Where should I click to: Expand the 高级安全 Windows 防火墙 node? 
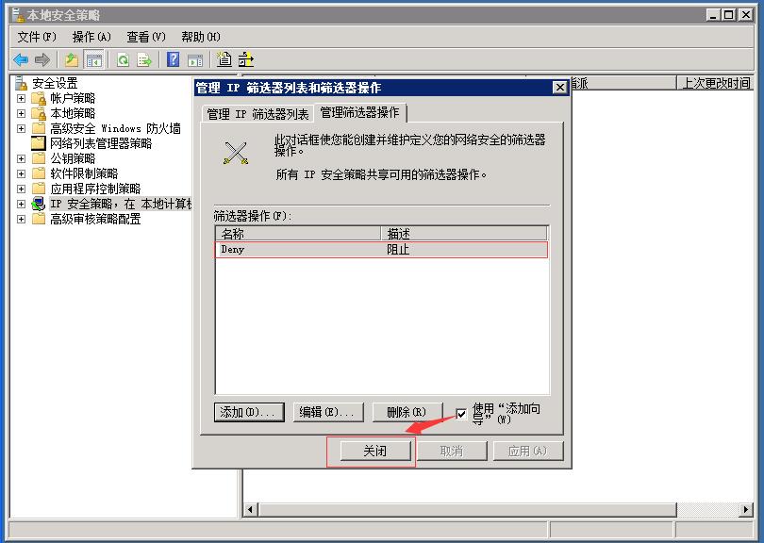(21, 126)
